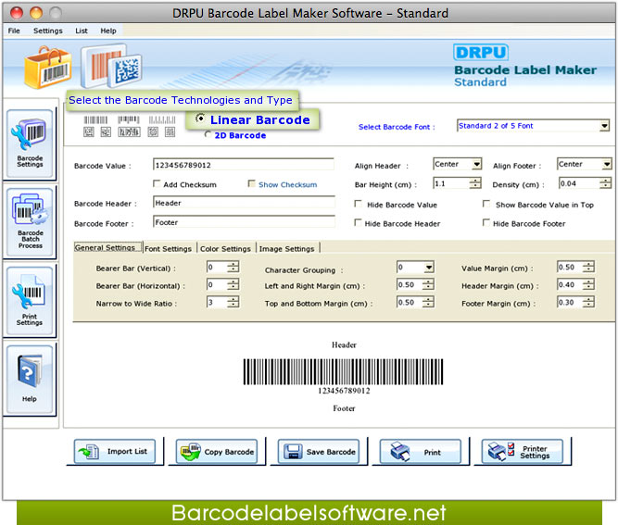The image size is (618, 525).
Task: Switch to Font Settings tab
Action: click(169, 248)
